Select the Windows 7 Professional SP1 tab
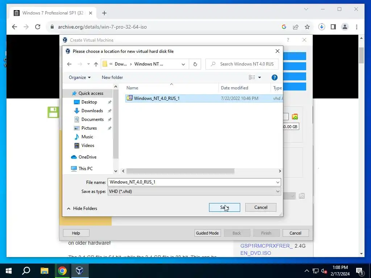This screenshot has height=278, width=371. tap(53, 13)
